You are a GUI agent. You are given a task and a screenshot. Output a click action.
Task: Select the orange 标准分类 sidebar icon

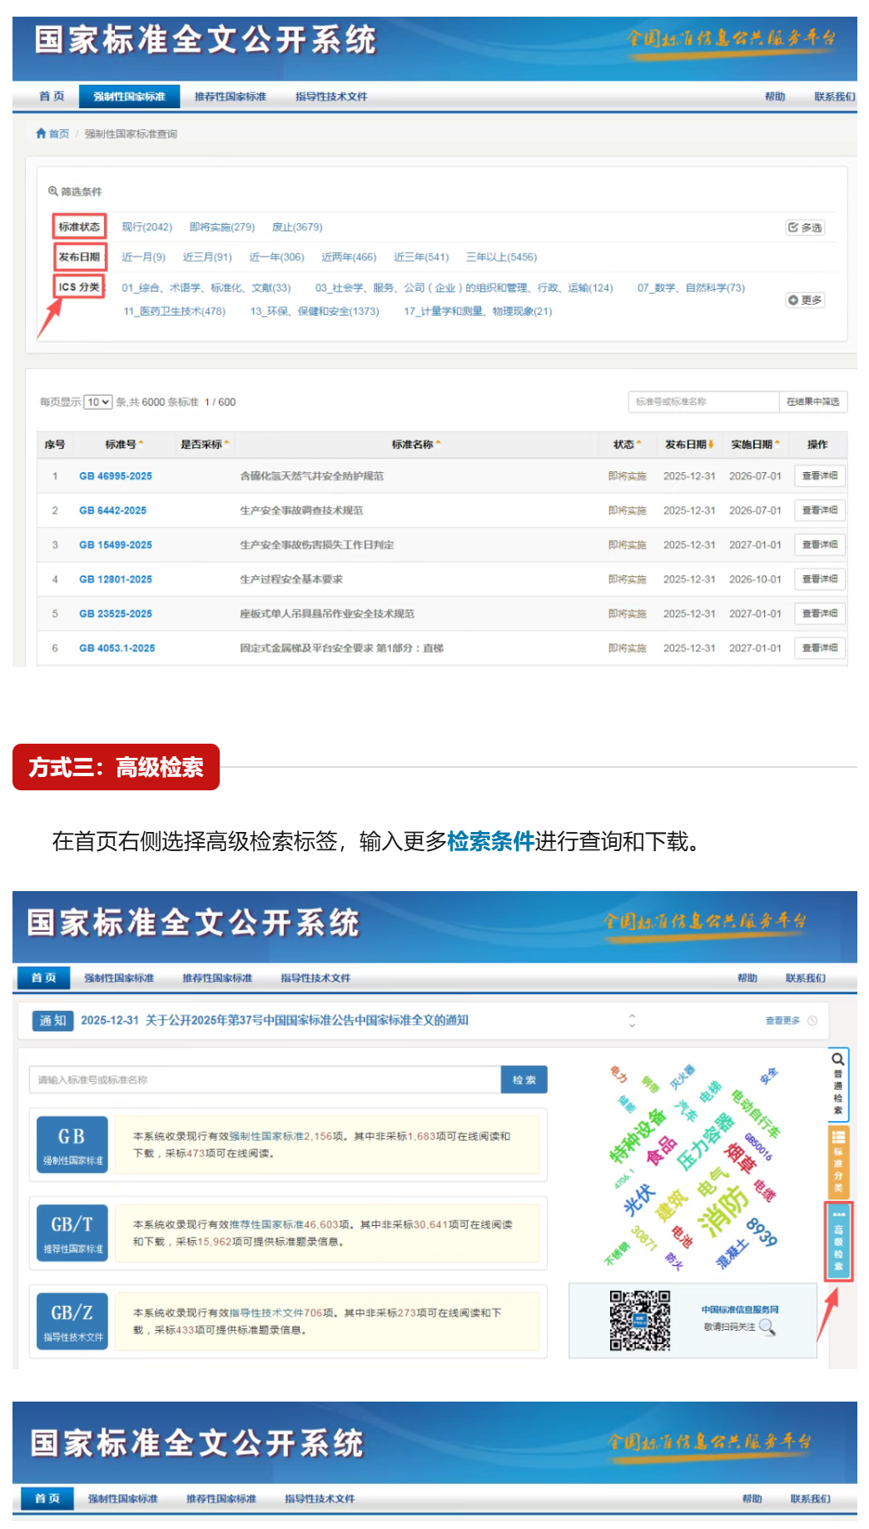837,1163
